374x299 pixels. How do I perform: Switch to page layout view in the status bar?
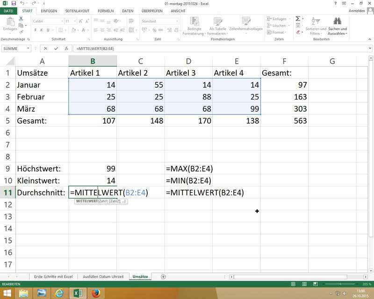(305, 284)
